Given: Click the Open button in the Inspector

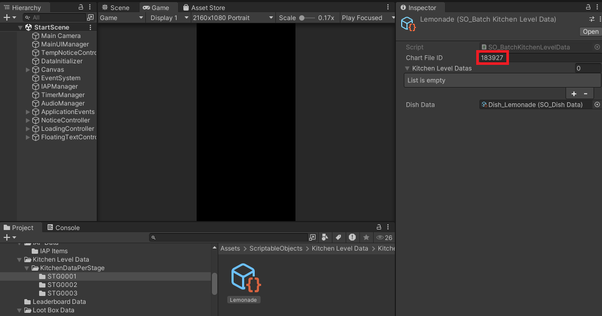Looking at the screenshot, I should coord(590,32).
